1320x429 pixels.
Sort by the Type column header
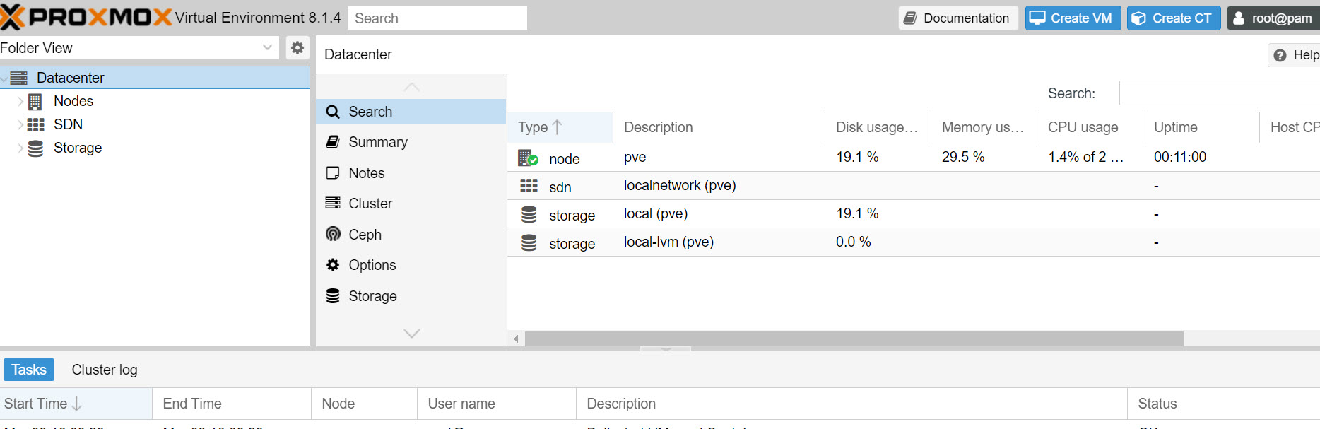tap(560, 127)
